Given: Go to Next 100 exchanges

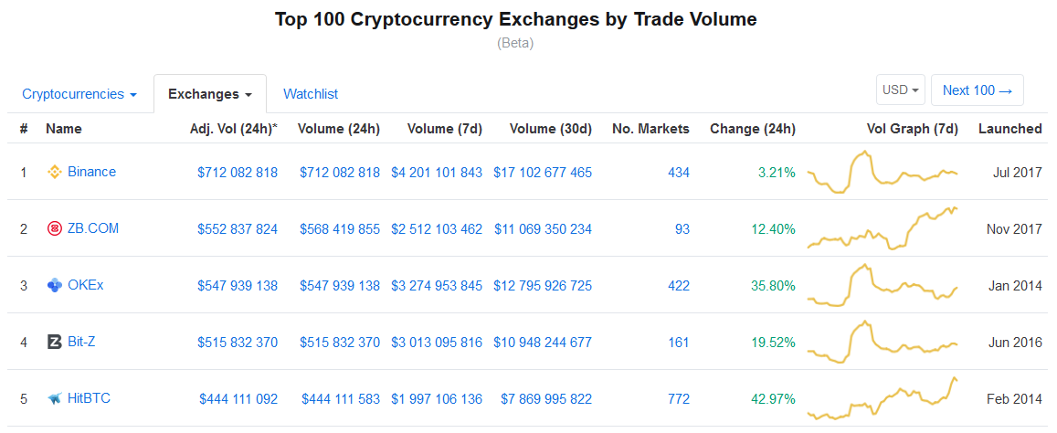Looking at the screenshot, I should click(978, 90).
